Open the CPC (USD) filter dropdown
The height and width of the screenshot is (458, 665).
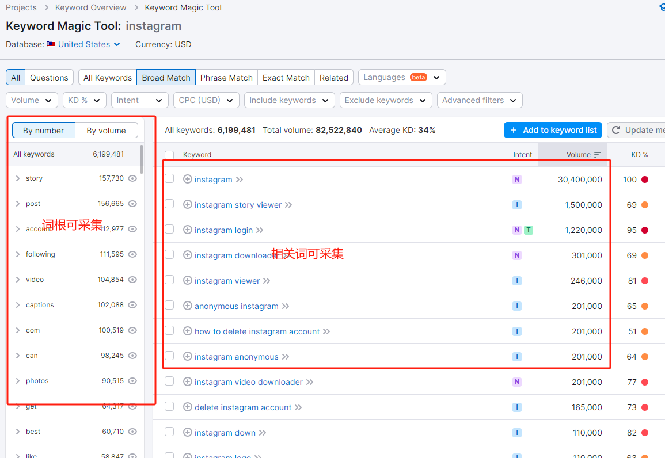[206, 101]
